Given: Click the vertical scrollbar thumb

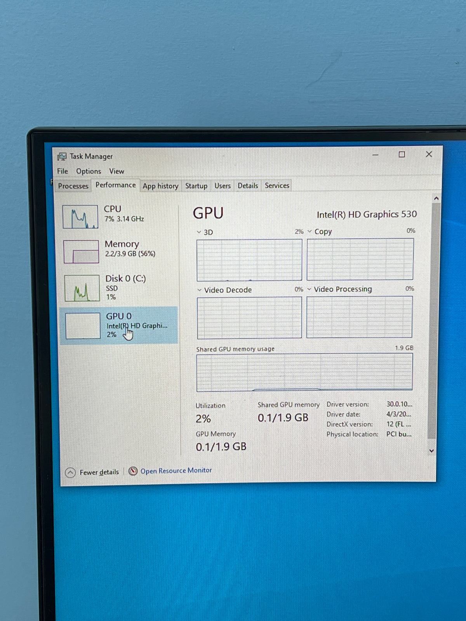Looking at the screenshot, I should tap(434, 321).
